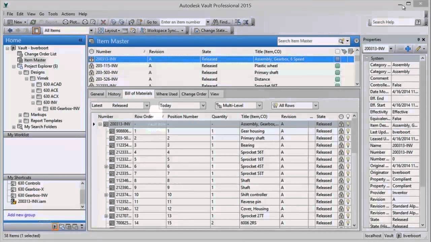The width and height of the screenshot is (431, 242).
Task: Click the green indicator for Primary shaft
Action: tap(337, 73)
